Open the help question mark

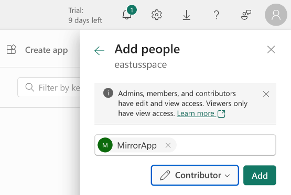(216, 15)
